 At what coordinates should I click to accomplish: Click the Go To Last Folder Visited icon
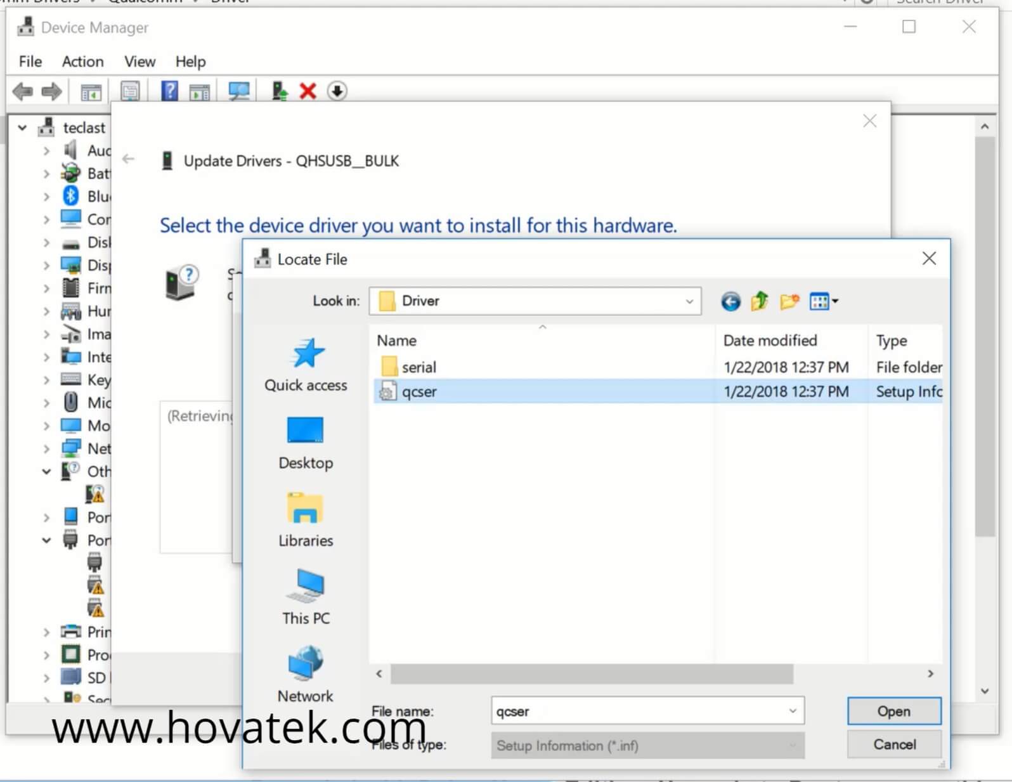click(730, 301)
